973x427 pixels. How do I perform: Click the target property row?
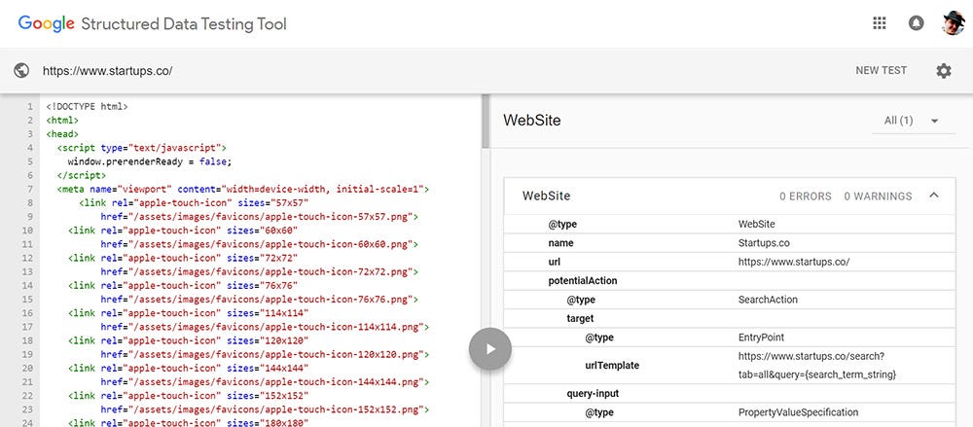[x=730, y=318]
